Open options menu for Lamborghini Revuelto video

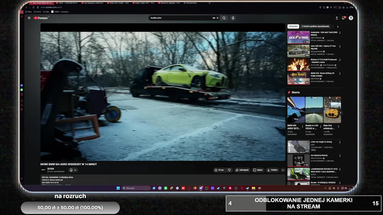(x=340, y=169)
